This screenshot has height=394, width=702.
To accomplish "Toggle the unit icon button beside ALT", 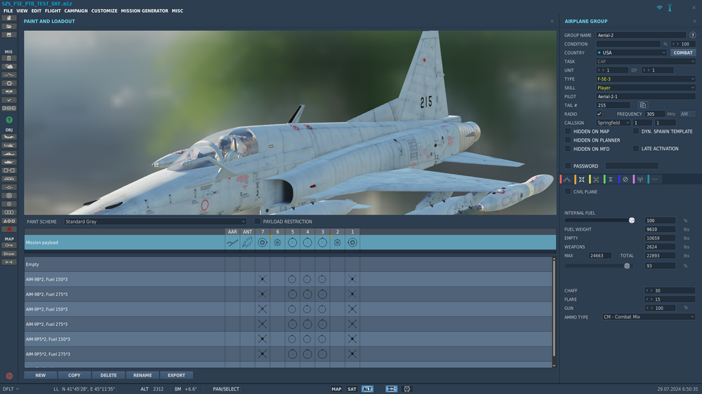I will [391, 389].
